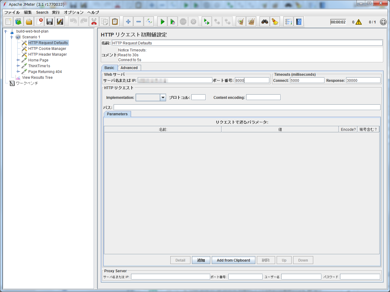Click the Paste clipboard icon
Viewport: 390px width, 292px height.
pos(115,22)
